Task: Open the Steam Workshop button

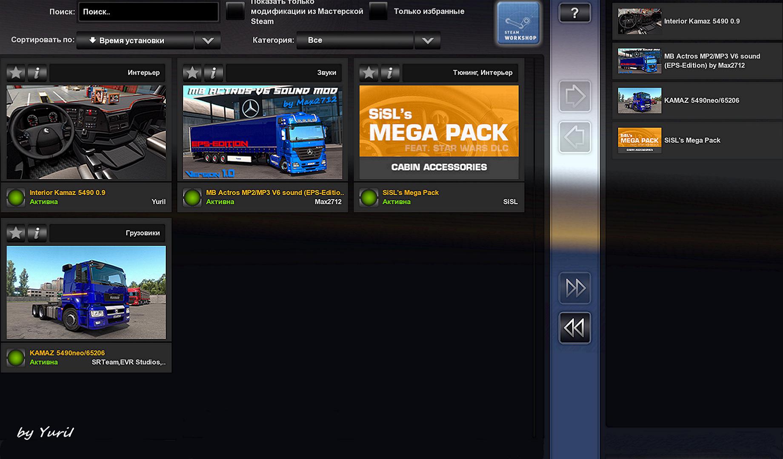Action: tap(518, 23)
